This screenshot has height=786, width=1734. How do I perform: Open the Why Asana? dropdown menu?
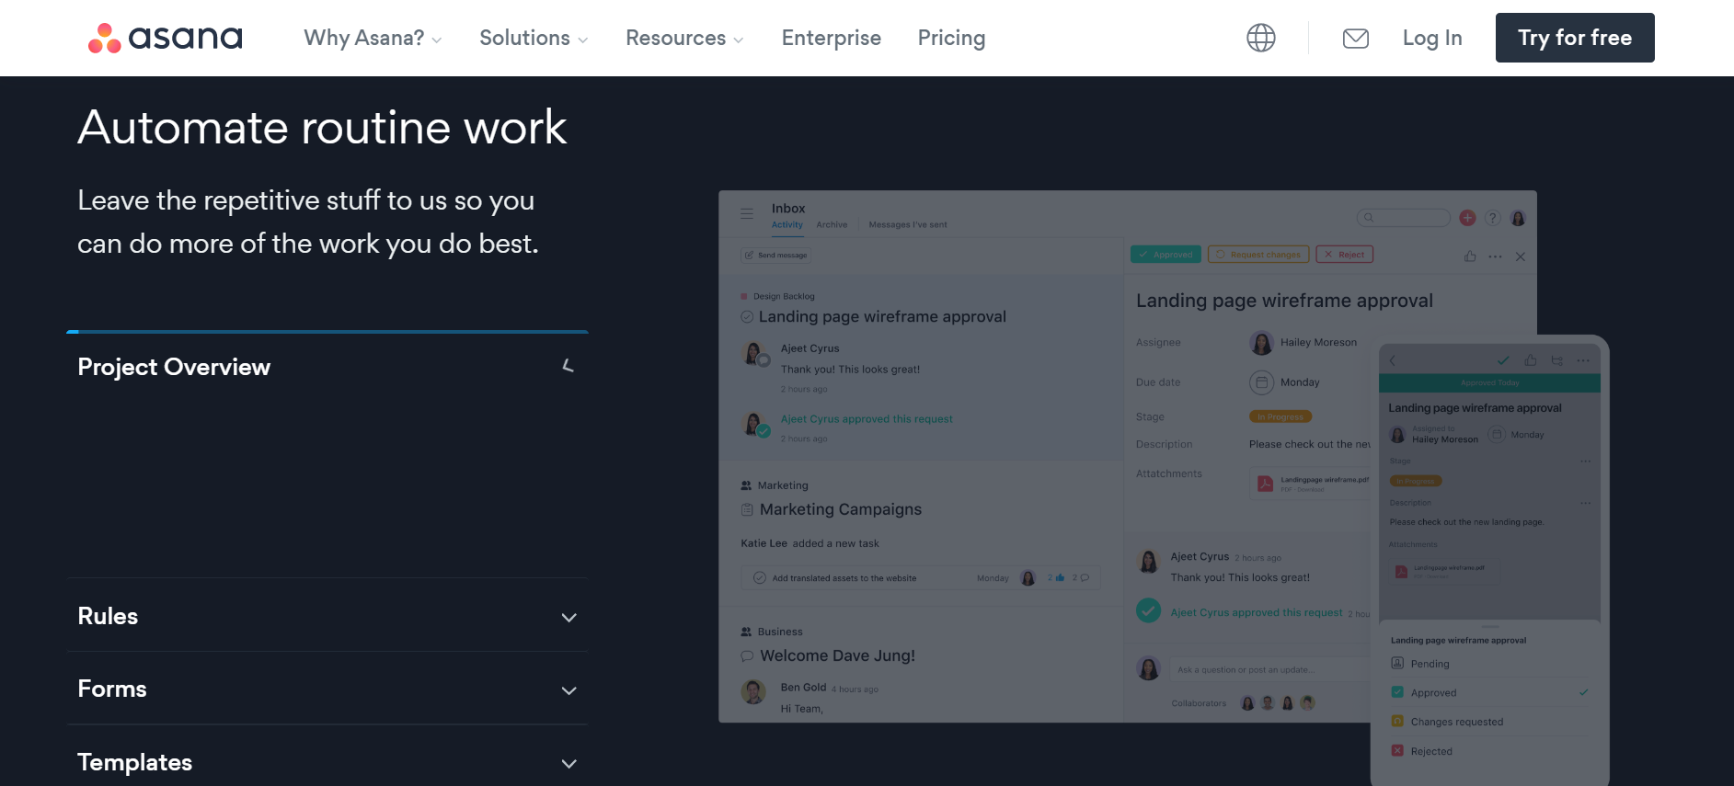click(373, 38)
